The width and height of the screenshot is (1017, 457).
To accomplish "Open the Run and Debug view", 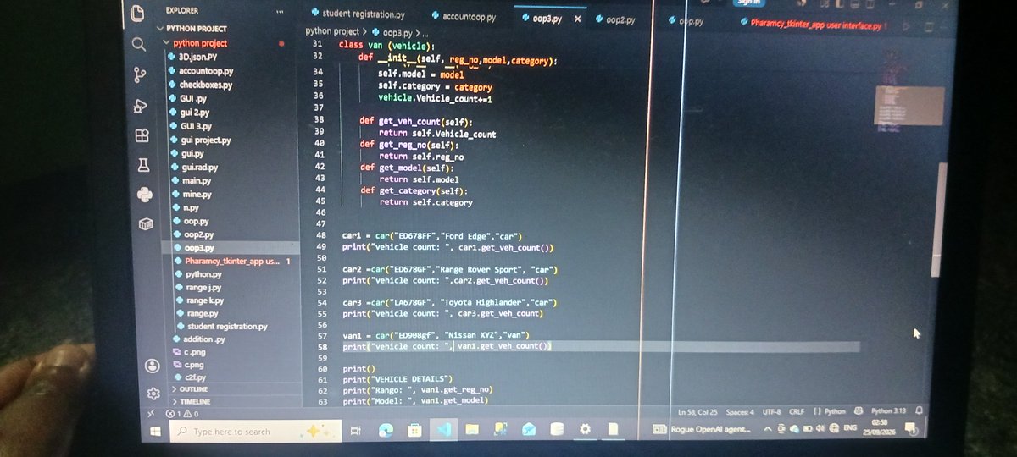I will click(141, 106).
